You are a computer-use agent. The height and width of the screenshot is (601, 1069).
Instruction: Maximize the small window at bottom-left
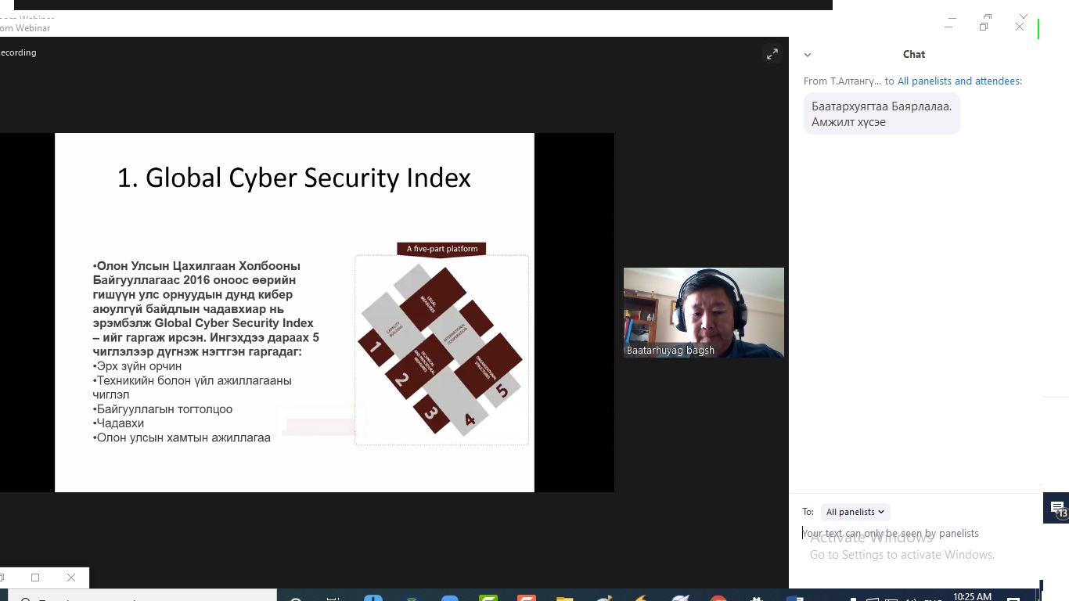(x=35, y=578)
